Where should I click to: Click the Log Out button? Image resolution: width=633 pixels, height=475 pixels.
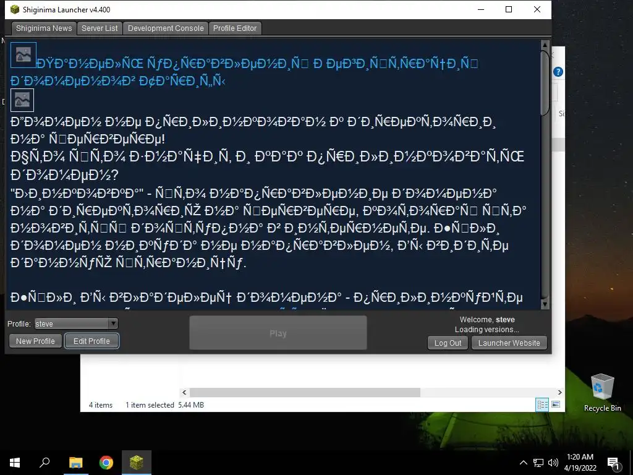click(448, 343)
